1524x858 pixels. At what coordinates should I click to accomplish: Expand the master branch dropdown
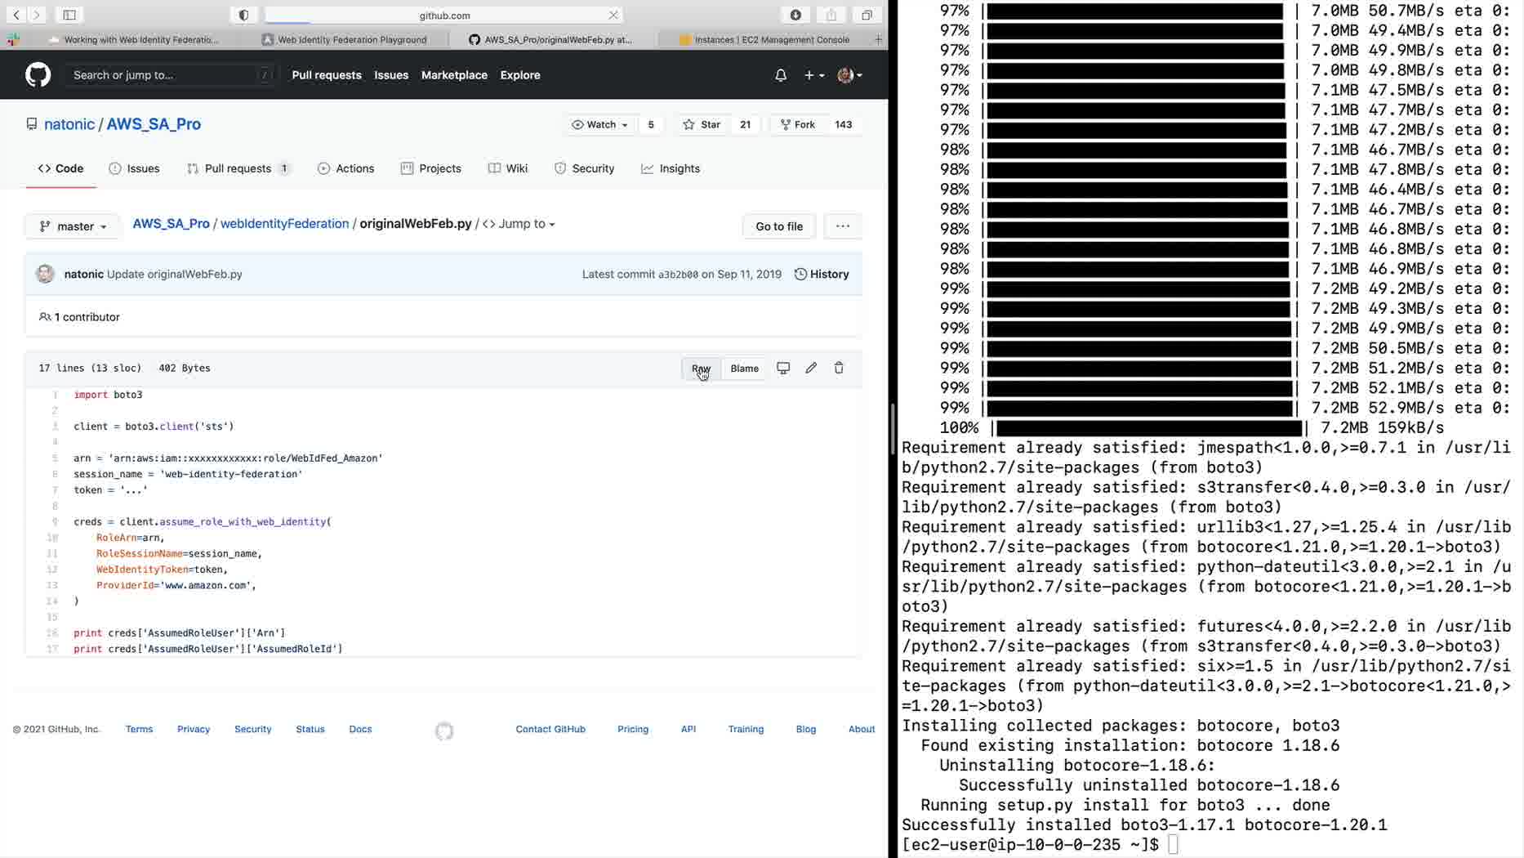[73, 226]
